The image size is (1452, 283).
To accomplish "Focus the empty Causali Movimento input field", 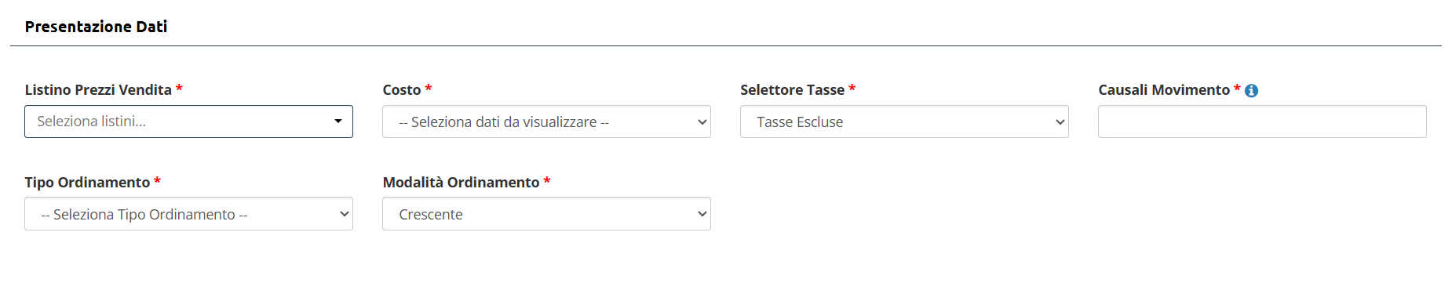I will (x=1262, y=122).
